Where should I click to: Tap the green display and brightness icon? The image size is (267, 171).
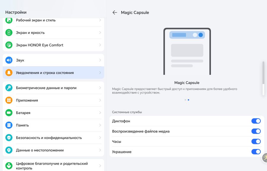click(9, 33)
